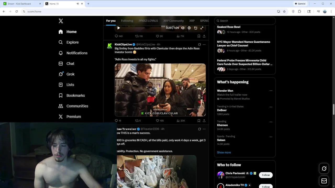Screen dimensions: 335x188
Task: Toggle picture-in-picture on top video
Action: [x=196, y=28]
